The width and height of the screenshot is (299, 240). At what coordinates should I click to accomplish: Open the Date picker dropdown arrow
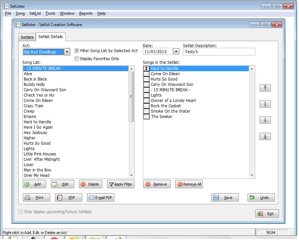pos(176,51)
